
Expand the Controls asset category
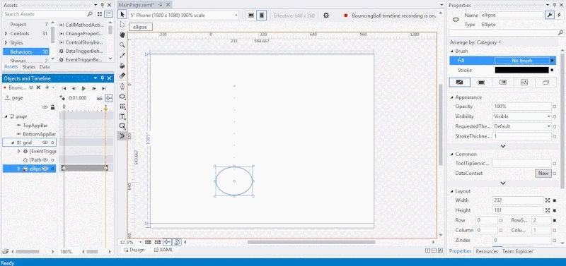(x=6, y=33)
